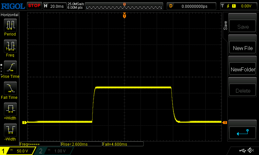This screenshot has width=259, height=155.
Task: Click the measurement menu page indicator dots
Action: [x=1, y=69]
